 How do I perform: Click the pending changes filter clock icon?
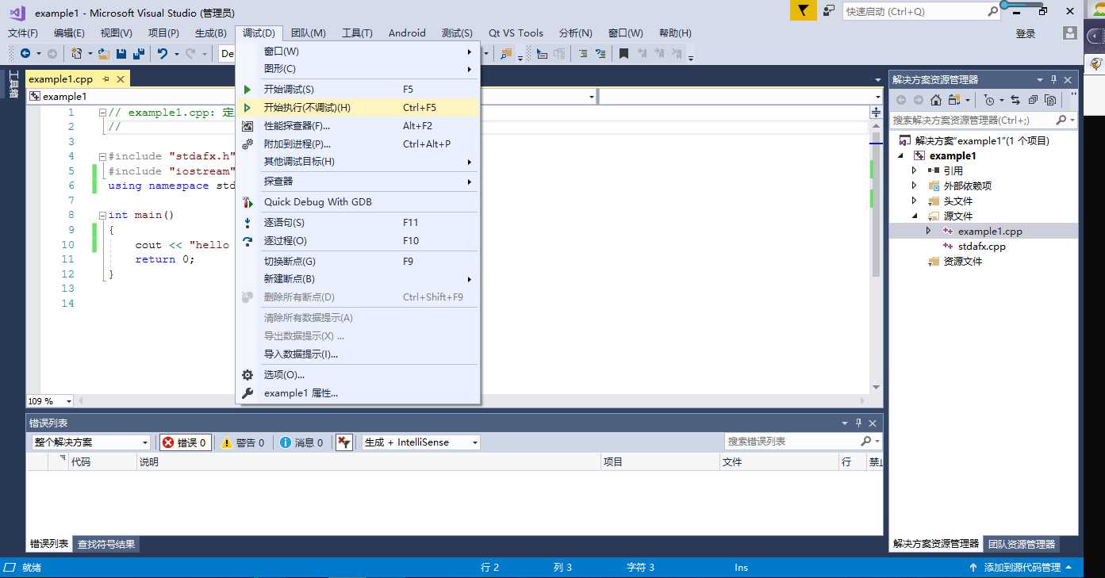click(988, 100)
